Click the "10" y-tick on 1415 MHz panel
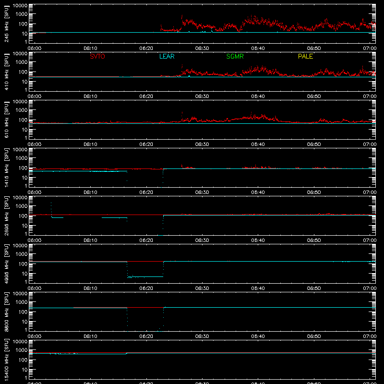The width and height of the screenshot is (384, 384). (24, 178)
